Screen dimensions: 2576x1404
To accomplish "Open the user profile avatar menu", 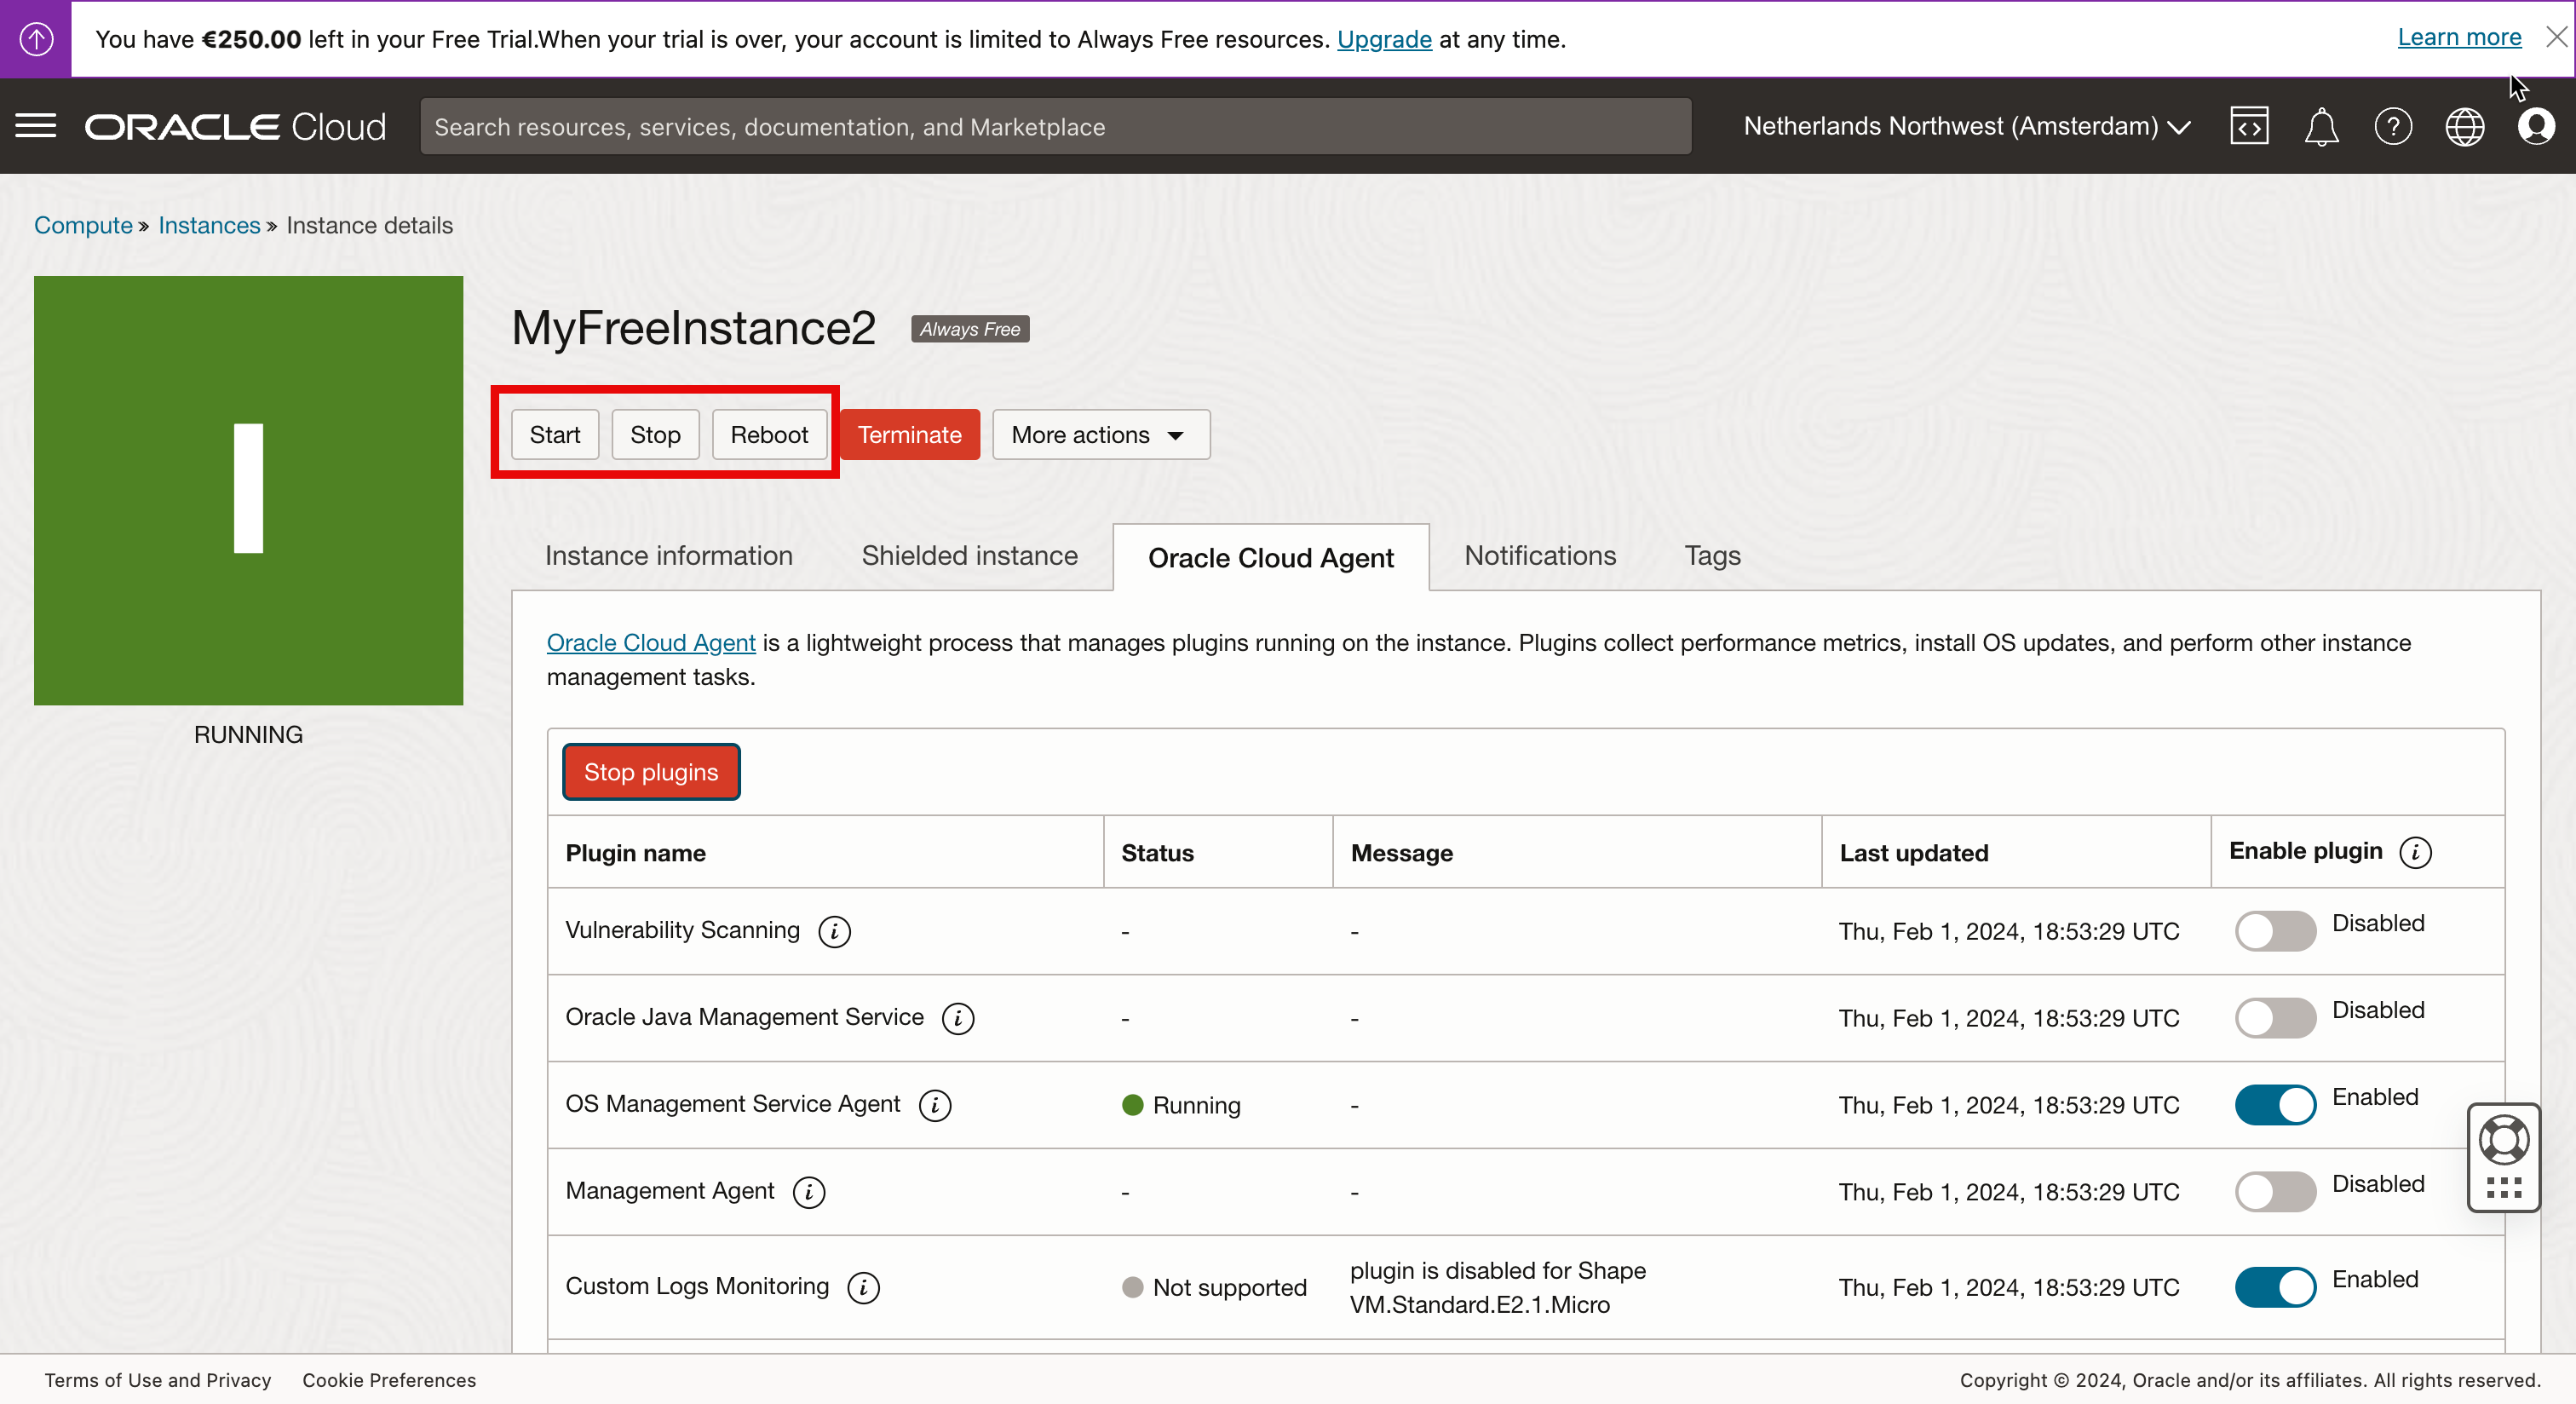I will tap(2536, 127).
